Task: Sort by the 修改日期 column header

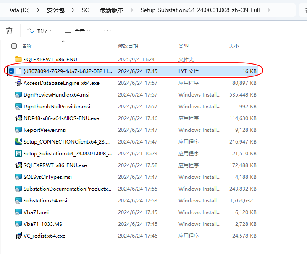Action: [128, 46]
